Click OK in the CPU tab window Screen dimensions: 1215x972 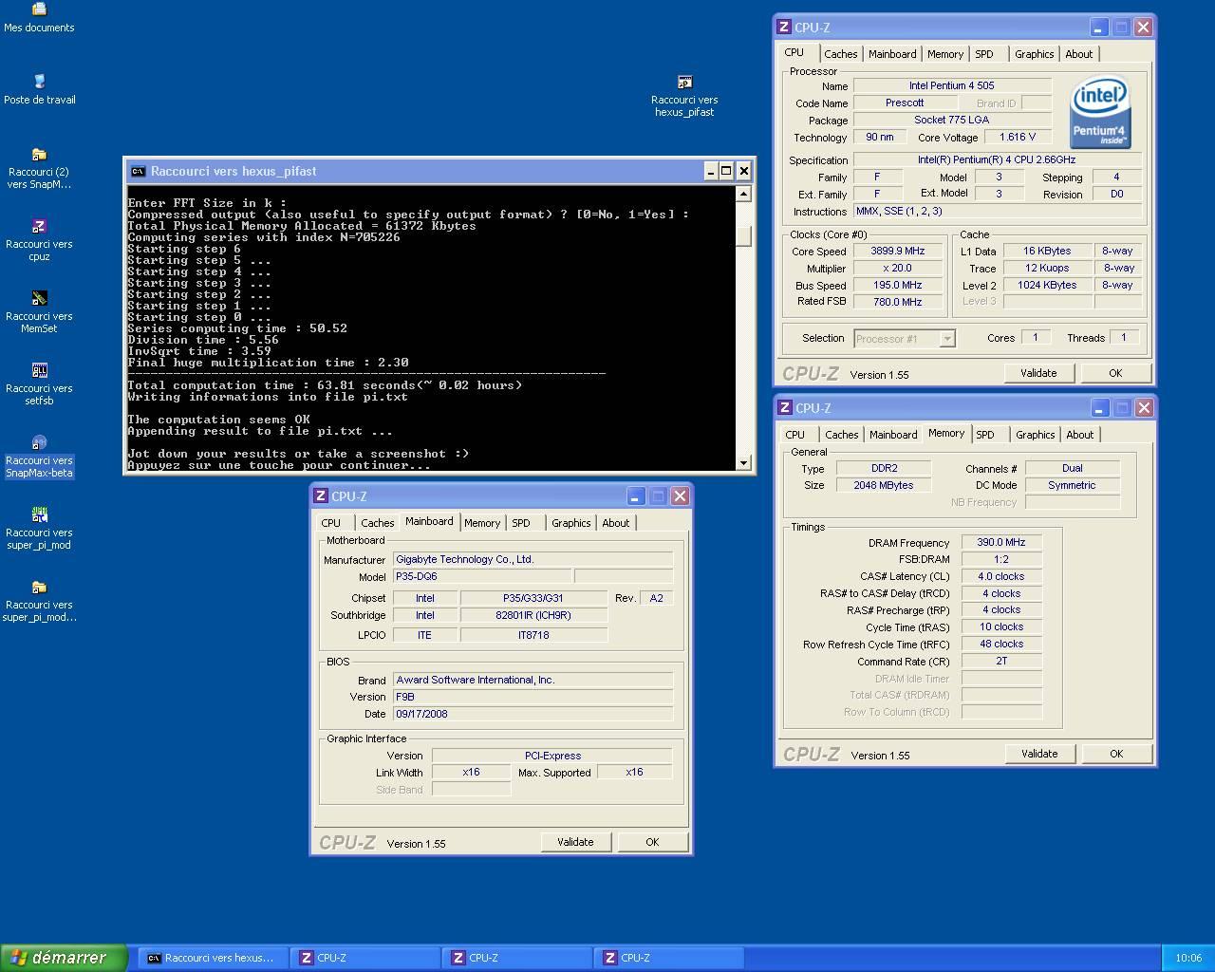pos(1115,373)
